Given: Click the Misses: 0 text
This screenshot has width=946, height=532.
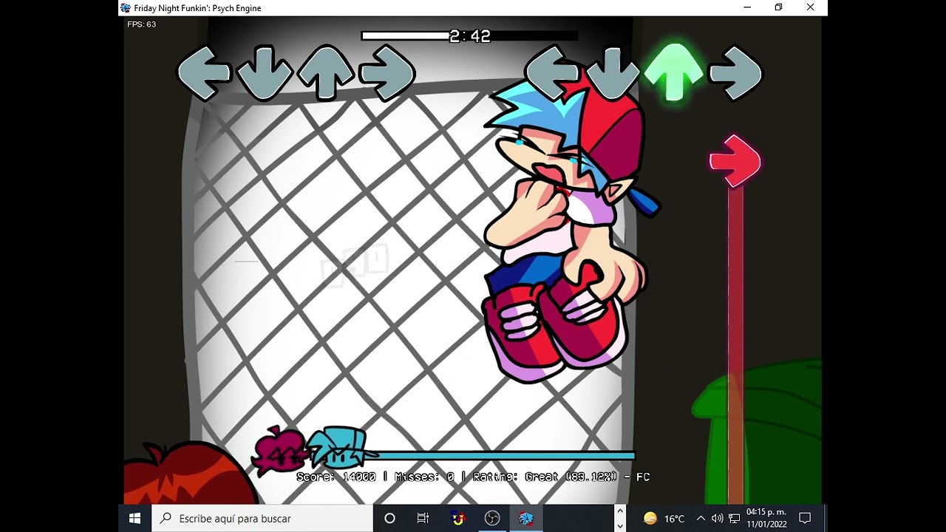Looking at the screenshot, I should tap(424, 477).
